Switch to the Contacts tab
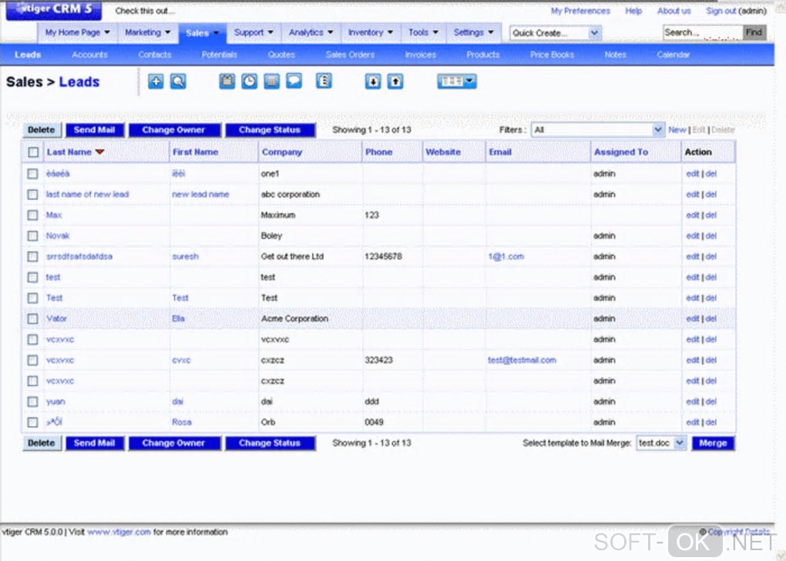This screenshot has width=786, height=561. click(x=155, y=55)
